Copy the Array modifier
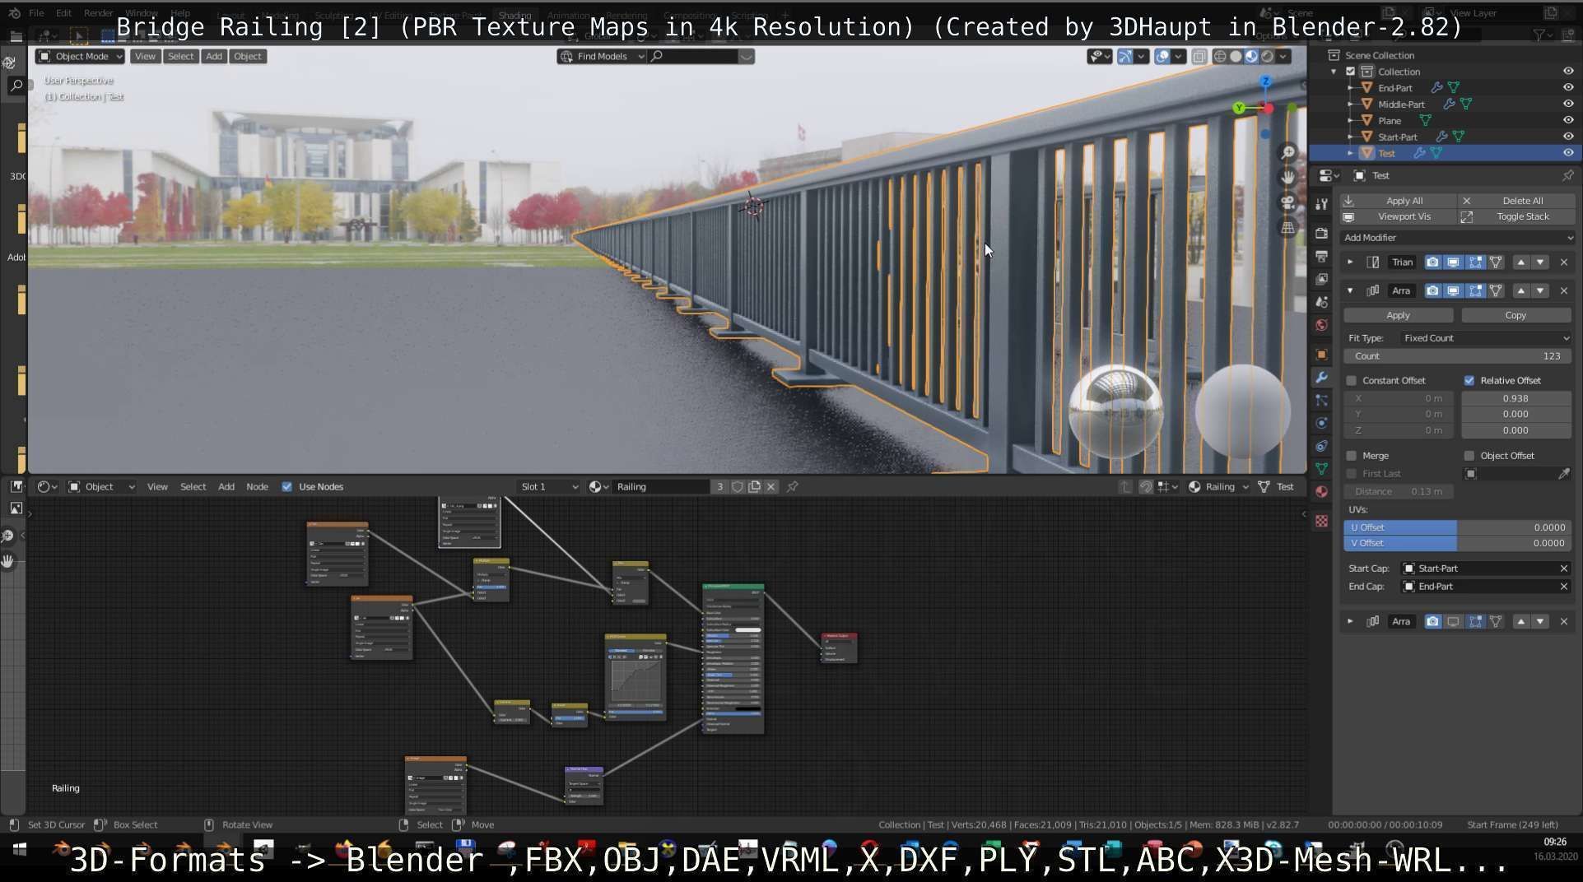 click(x=1515, y=316)
